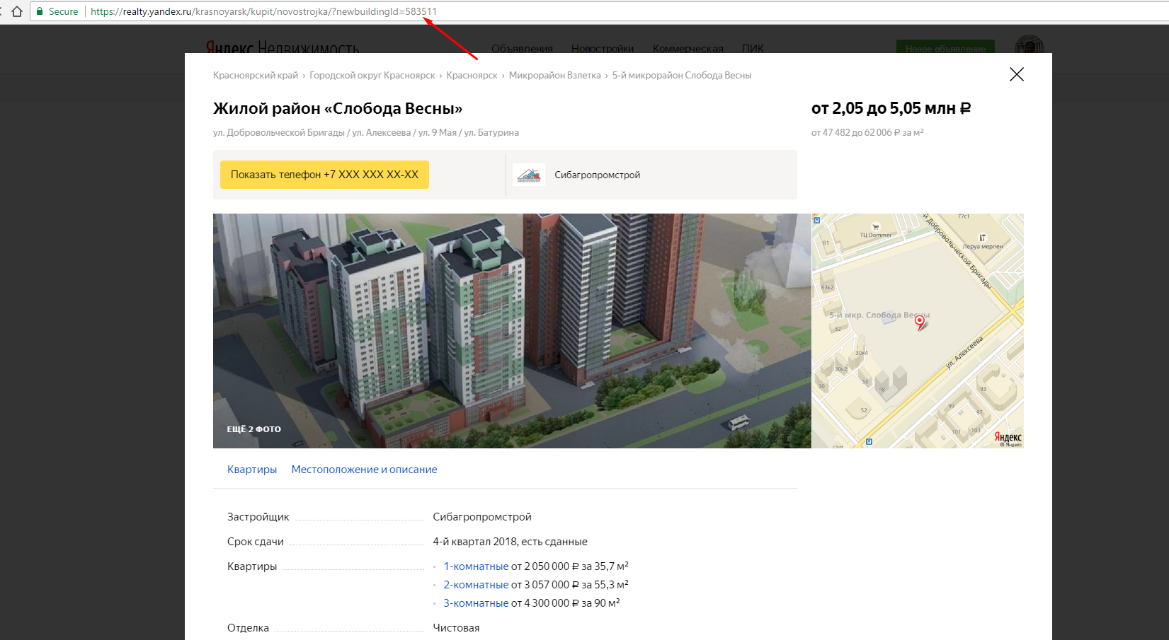Click Новое объявление button
This screenshot has width=1169, height=640.
(945, 48)
